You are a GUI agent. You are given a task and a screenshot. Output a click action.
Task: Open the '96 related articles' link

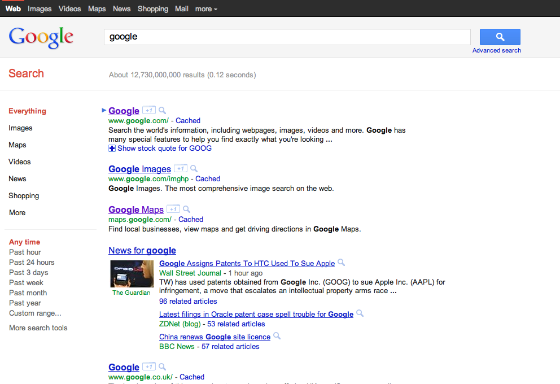188,301
